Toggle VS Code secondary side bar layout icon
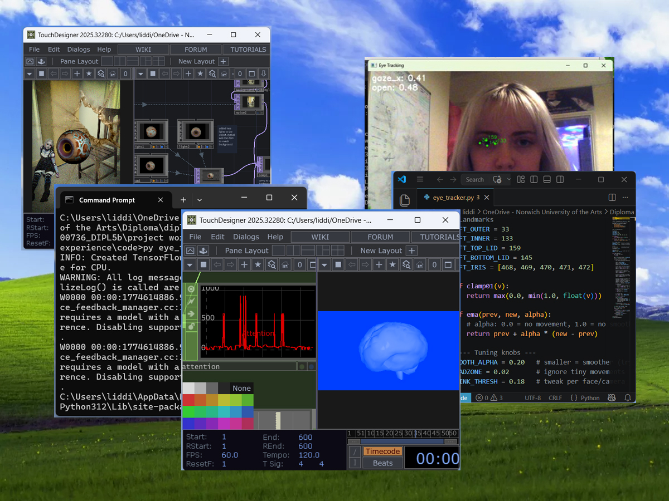669x501 pixels. pyautogui.click(x=560, y=179)
